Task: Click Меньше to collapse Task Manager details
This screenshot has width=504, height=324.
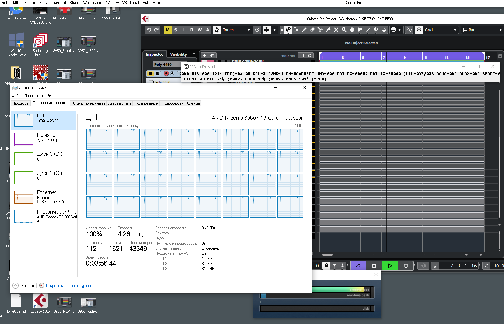Action: pyautogui.click(x=23, y=286)
